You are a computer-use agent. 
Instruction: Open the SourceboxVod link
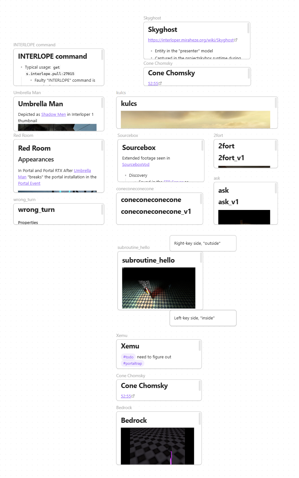[135, 165]
